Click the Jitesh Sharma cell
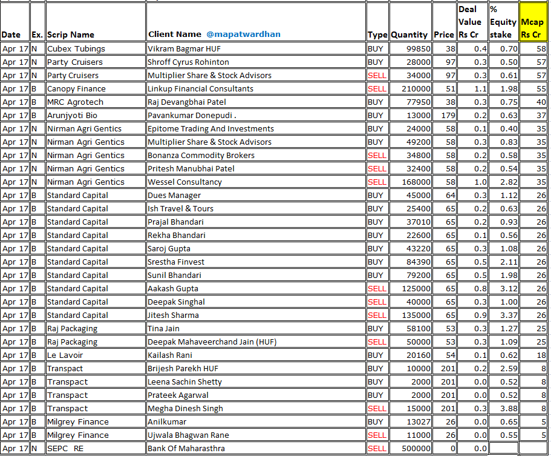551x456 pixels. tap(256, 316)
